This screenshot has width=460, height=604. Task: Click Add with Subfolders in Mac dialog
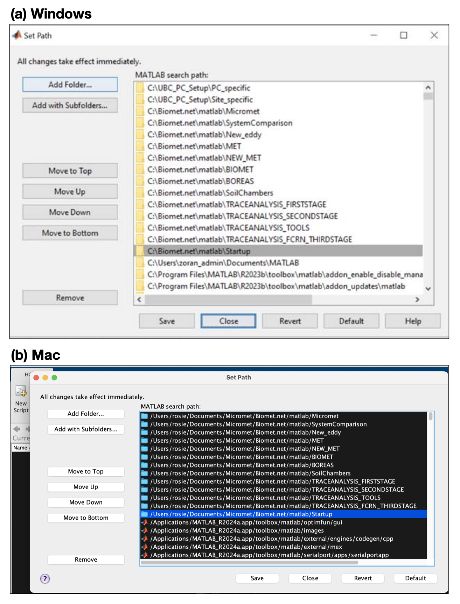[x=86, y=429]
